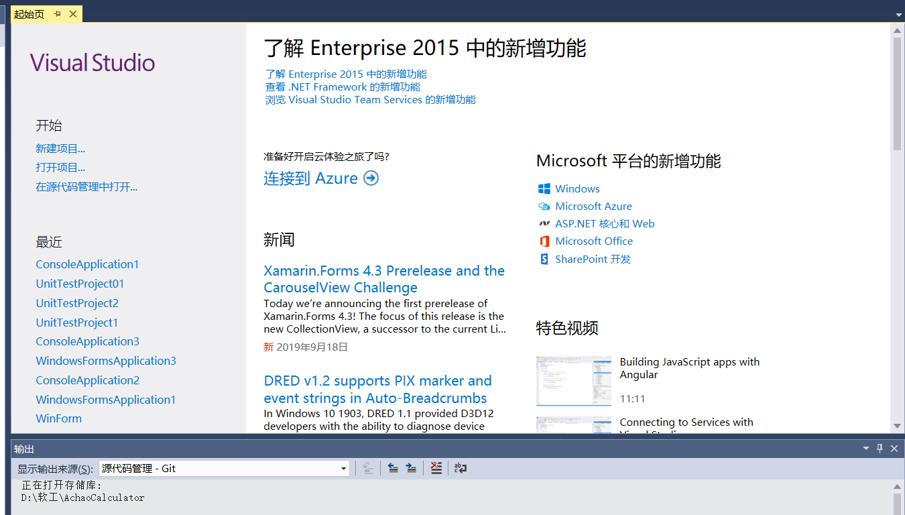Click the D:\软工\AchaoCalculator output line
Image resolution: width=905 pixels, height=515 pixels.
[83, 498]
